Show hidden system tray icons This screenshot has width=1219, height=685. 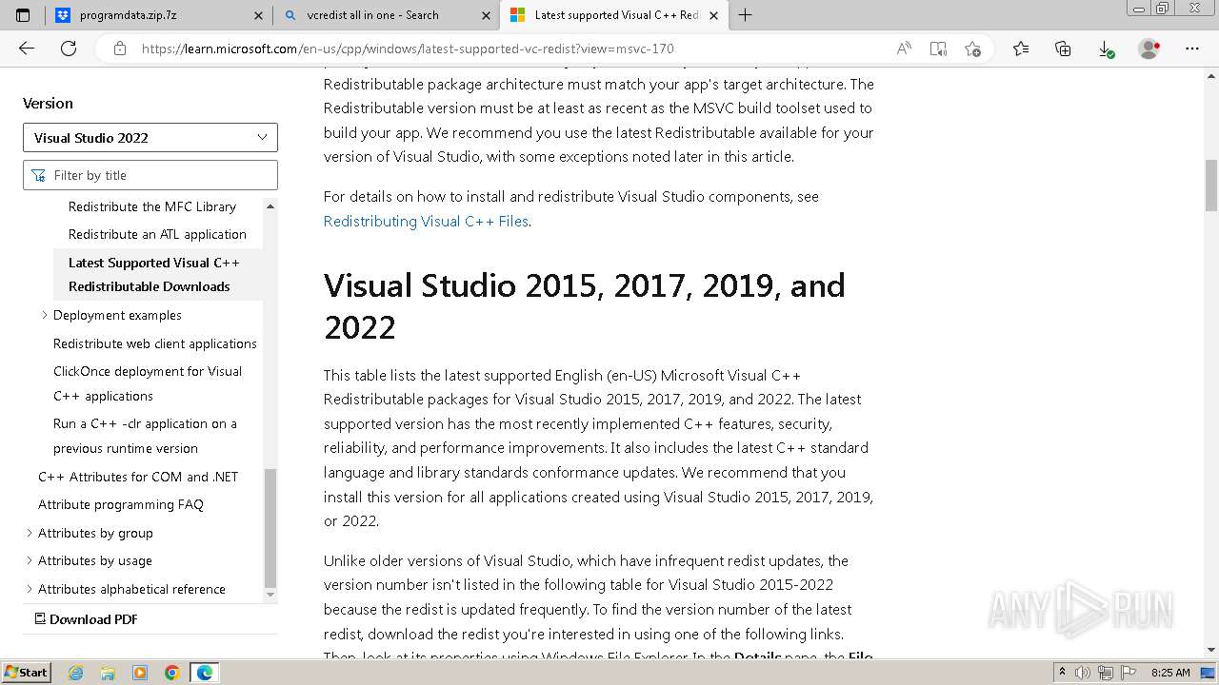click(x=1062, y=673)
